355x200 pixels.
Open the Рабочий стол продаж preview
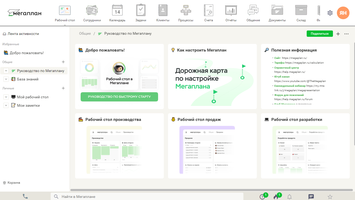coord(207,150)
